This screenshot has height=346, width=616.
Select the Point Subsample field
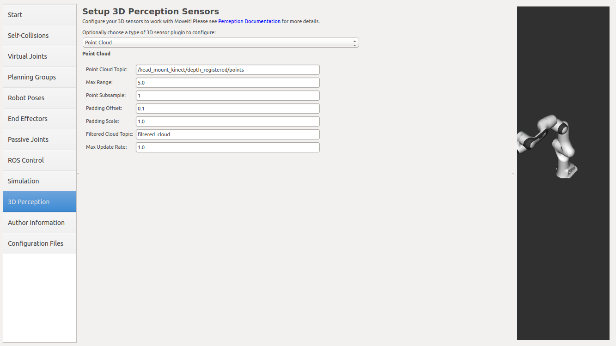click(228, 96)
